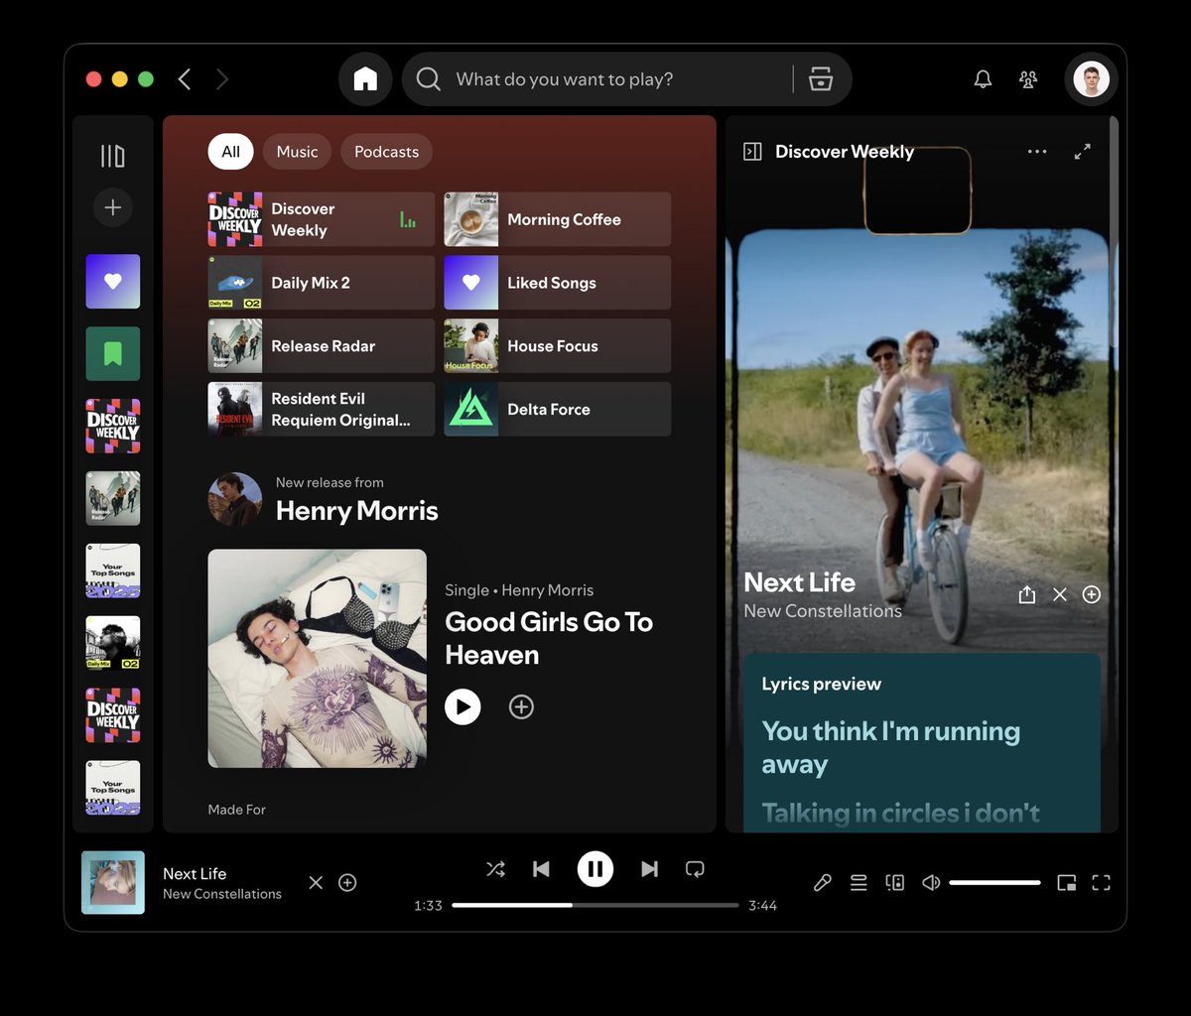Remove Next Life in bottom player bar

(x=316, y=883)
